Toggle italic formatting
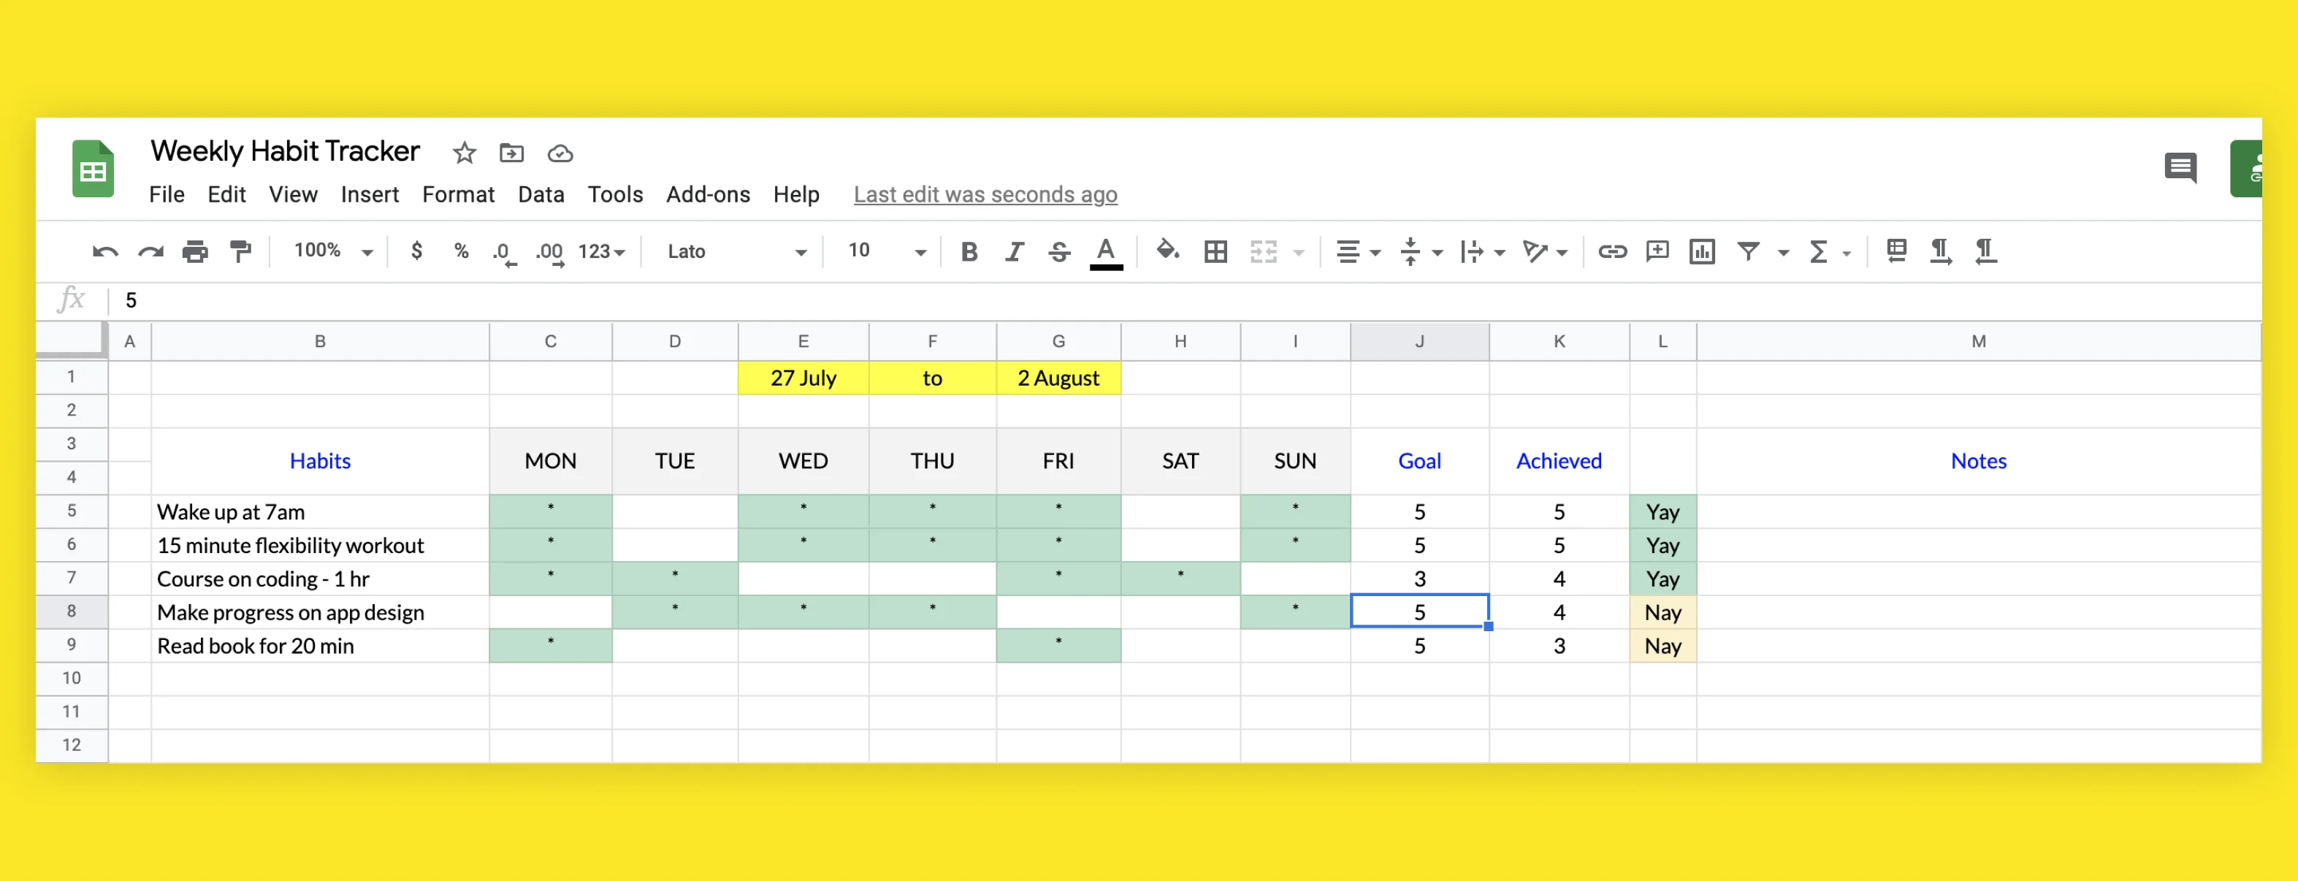The image size is (2298, 881). [x=1013, y=252]
